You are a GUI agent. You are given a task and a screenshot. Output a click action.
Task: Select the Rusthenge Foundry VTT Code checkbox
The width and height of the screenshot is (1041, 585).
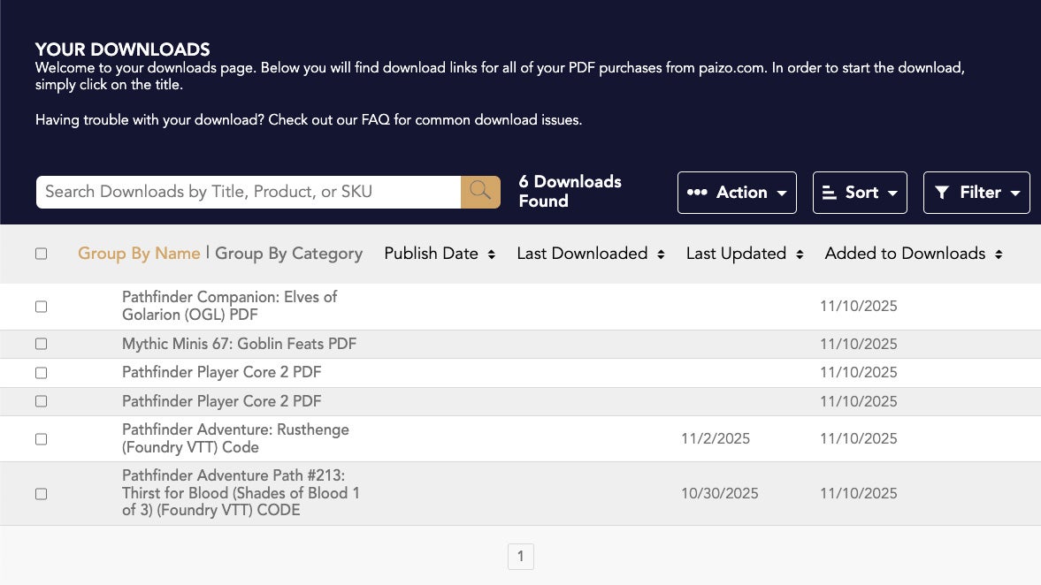pyautogui.click(x=41, y=438)
